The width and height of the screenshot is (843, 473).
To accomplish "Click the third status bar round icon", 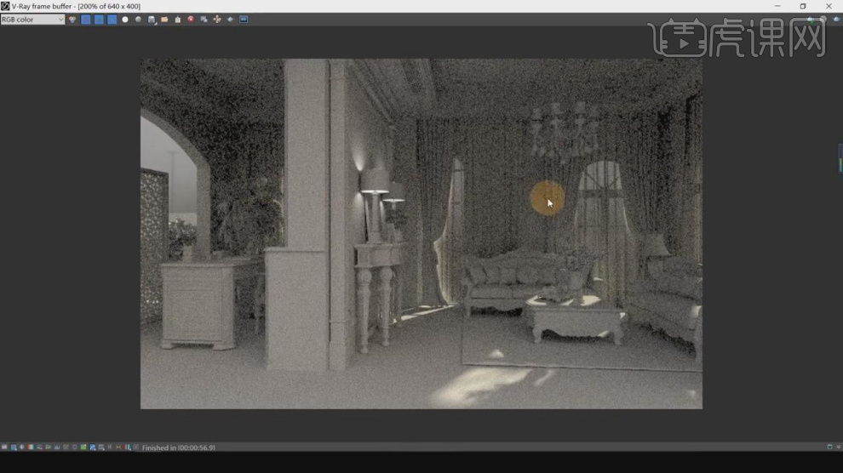I will tap(22, 447).
